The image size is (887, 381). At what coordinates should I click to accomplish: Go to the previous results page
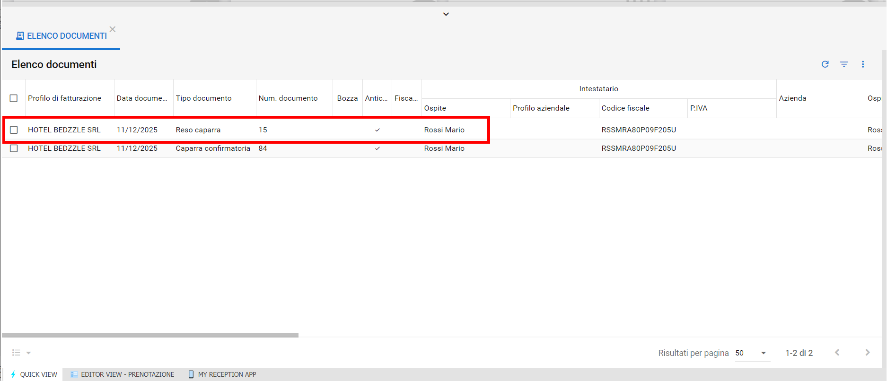[x=837, y=353]
